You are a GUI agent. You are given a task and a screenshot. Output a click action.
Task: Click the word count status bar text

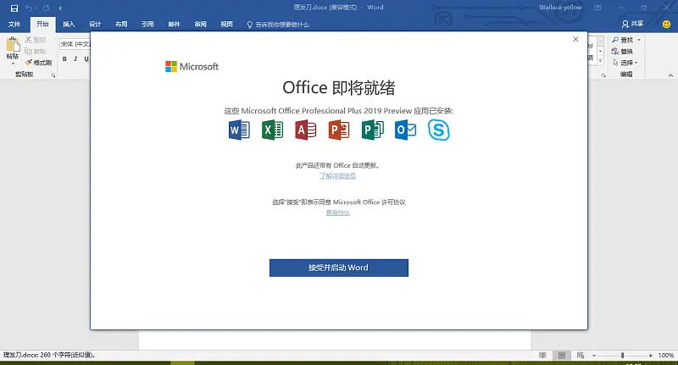pyautogui.click(x=49, y=355)
